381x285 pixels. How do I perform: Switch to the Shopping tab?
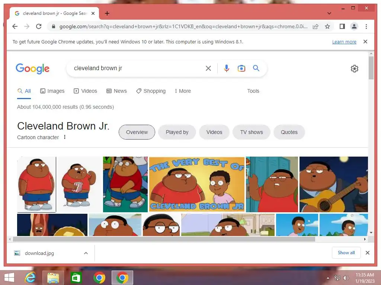pyautogui.click(x=151, y=91)
